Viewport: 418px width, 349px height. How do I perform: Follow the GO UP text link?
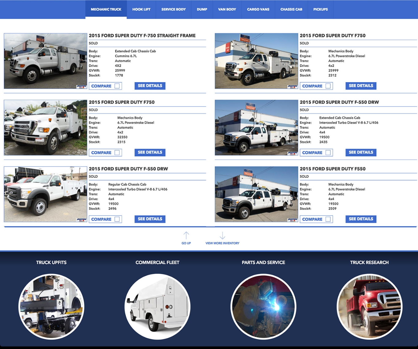point(186,243)
